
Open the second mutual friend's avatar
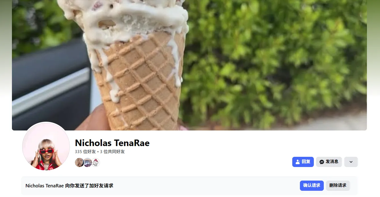click(88, 162)
